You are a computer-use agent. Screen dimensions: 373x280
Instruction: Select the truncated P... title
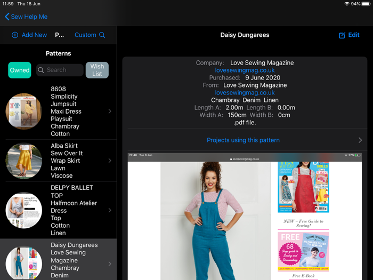point(60,35)
